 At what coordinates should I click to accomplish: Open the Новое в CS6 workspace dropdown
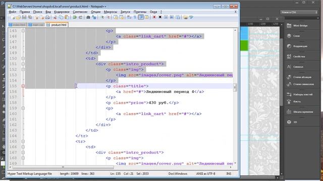pyautogui.click(x=299, y=12)
